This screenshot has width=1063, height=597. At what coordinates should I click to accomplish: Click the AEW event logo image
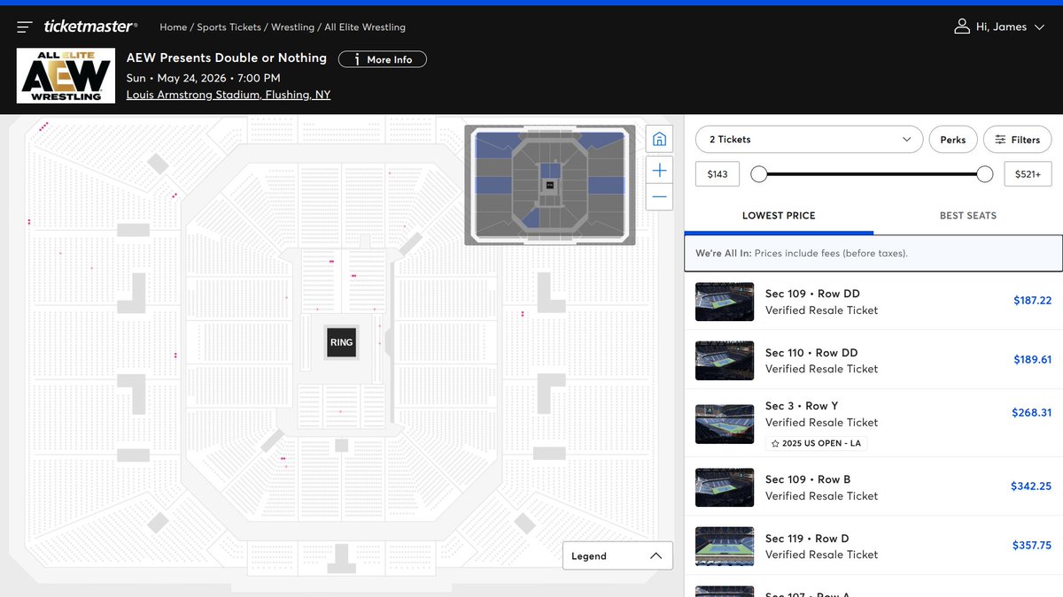tap(66, 76)
